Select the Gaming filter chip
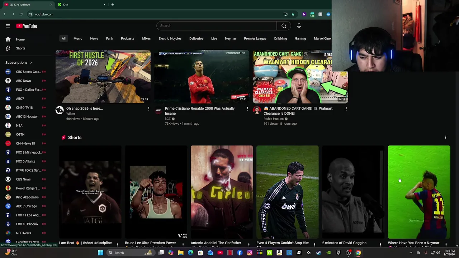The image size is (459, 258). tap(301, 38)
